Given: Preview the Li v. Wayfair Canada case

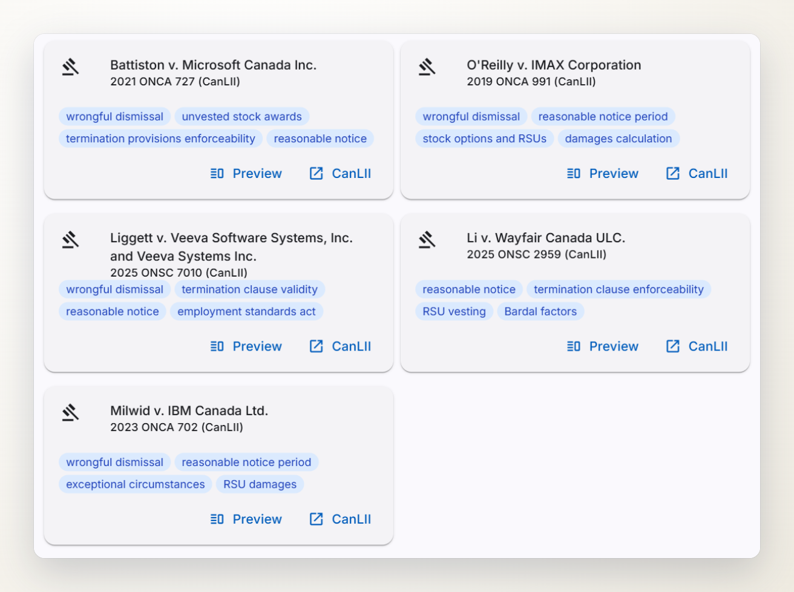Looking at the screenshot, I should (x=603, y=346).
